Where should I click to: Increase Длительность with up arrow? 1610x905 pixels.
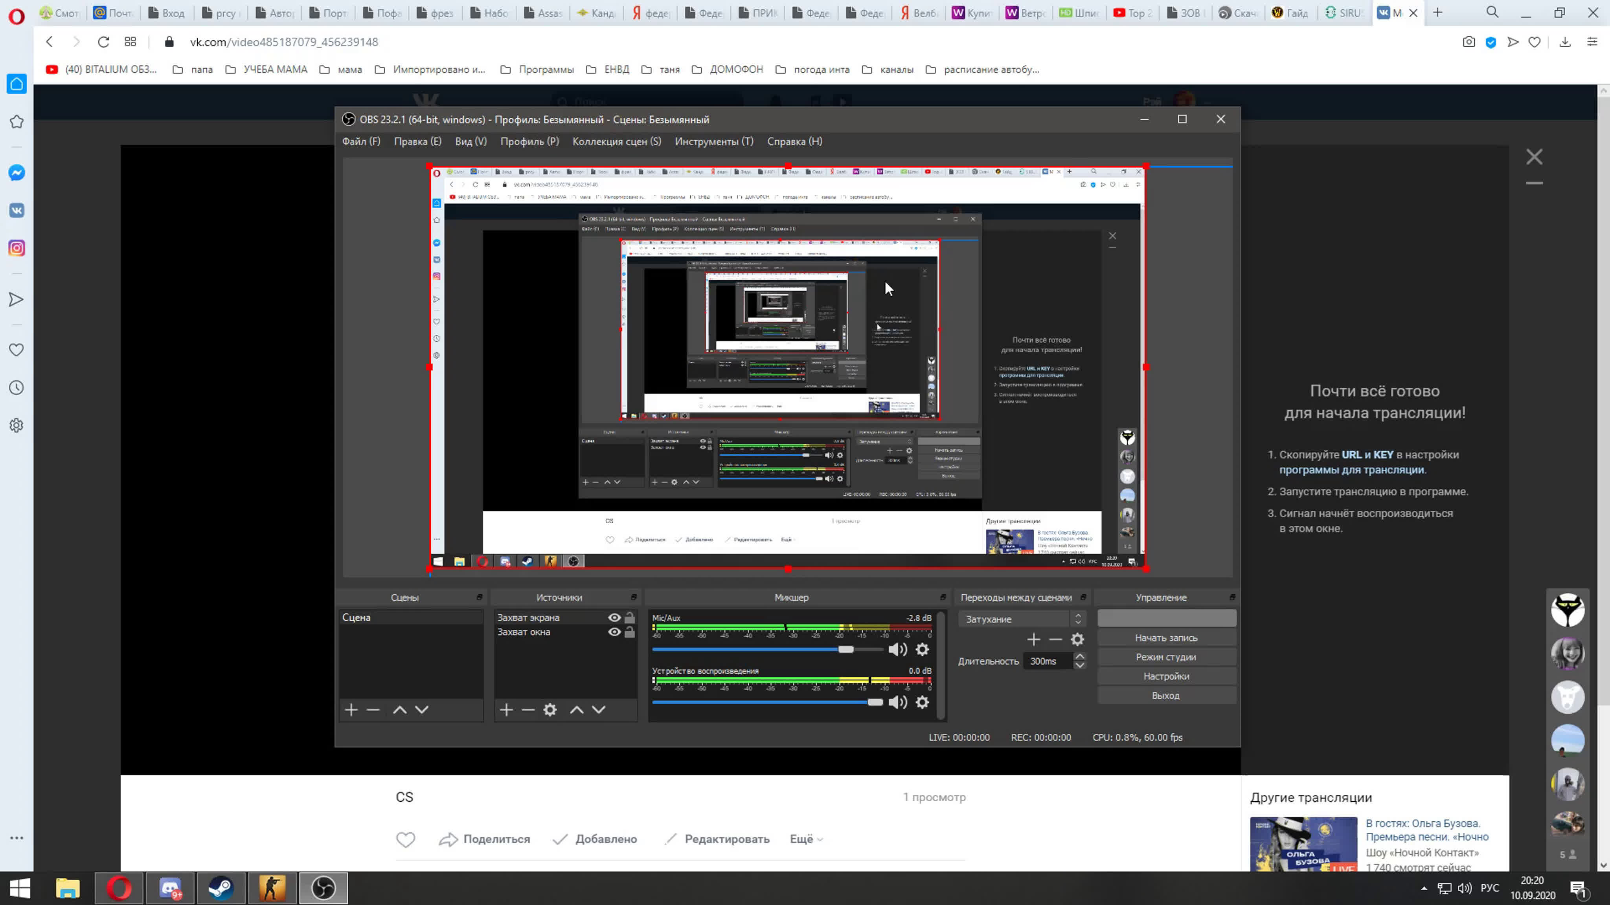pyautogui.click(x=1079, y=656)
